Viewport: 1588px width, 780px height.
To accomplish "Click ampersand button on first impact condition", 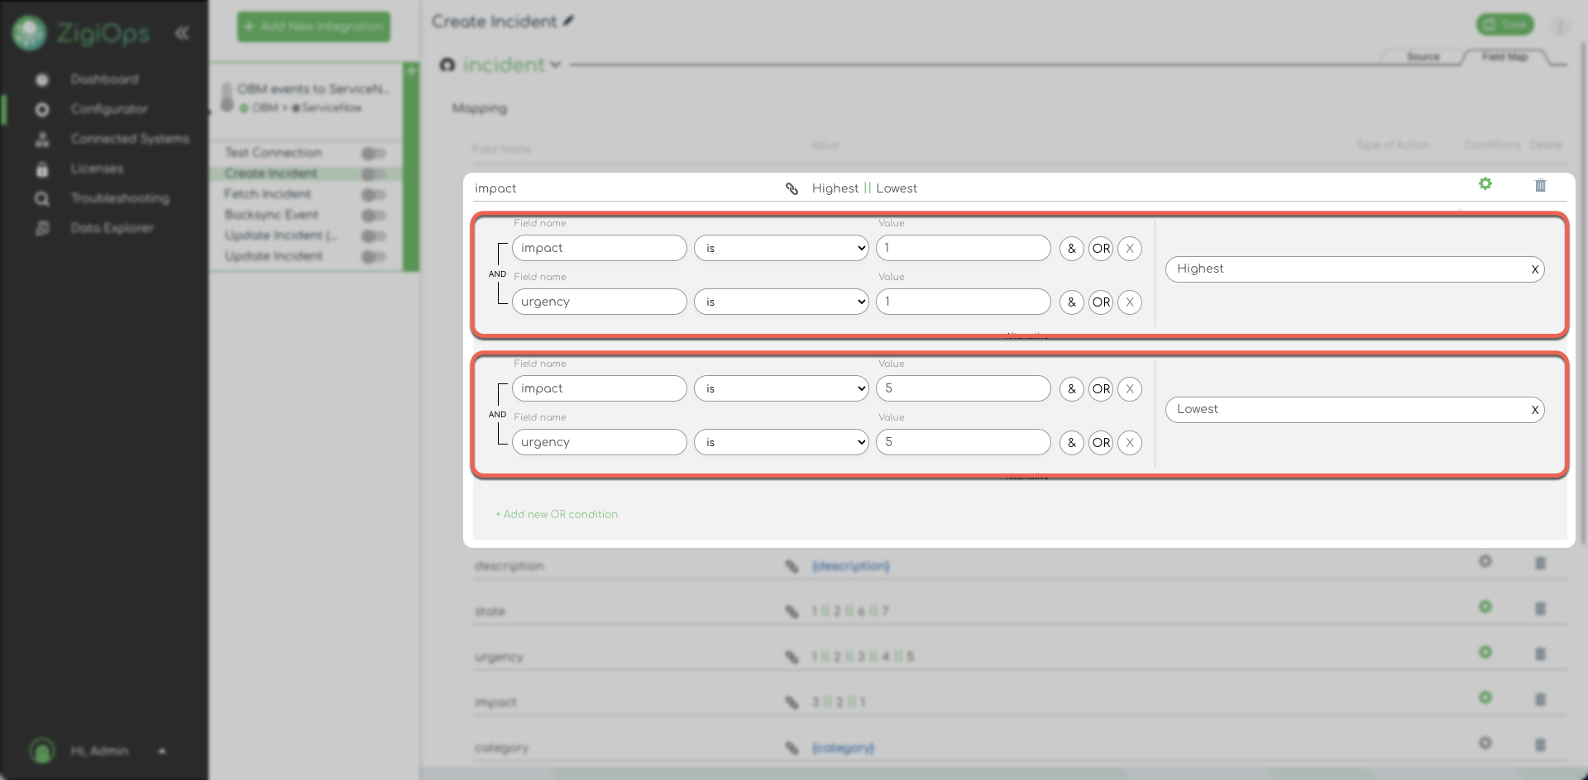I will [1071, 249].
